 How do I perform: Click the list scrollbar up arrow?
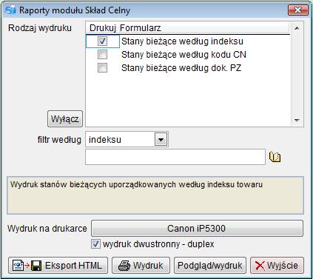(297, 28)
